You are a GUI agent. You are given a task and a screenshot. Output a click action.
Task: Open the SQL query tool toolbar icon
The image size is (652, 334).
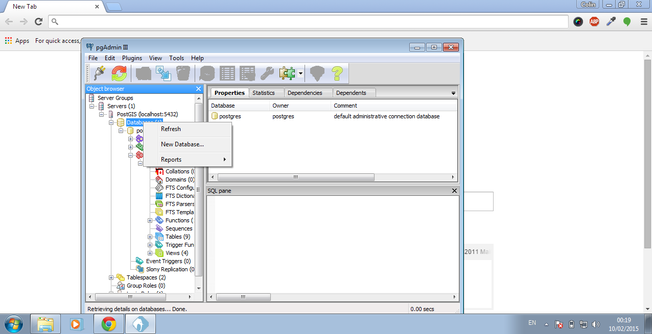[x=207, y=73]
